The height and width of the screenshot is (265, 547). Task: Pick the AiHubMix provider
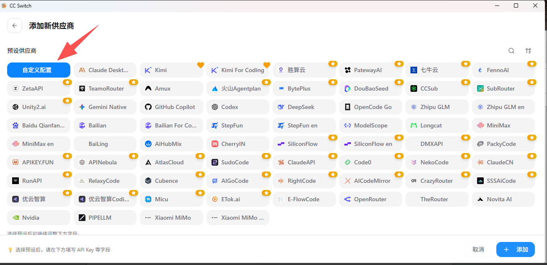[171, 144]
